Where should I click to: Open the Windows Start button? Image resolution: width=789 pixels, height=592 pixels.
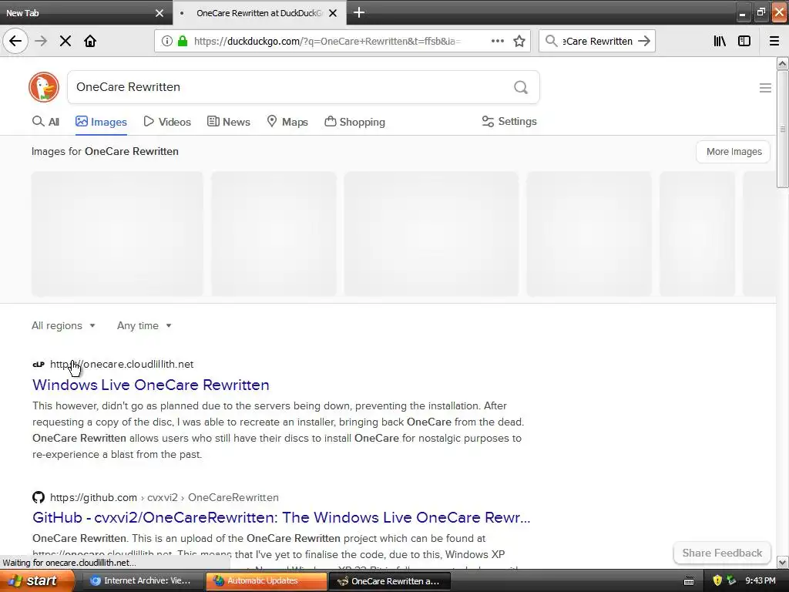pyautogui.click(x=37, y=581)
